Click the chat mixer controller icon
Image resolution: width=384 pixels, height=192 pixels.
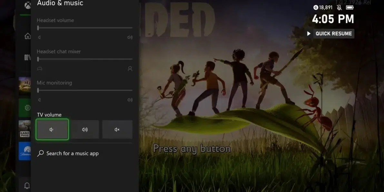[39, 69]
